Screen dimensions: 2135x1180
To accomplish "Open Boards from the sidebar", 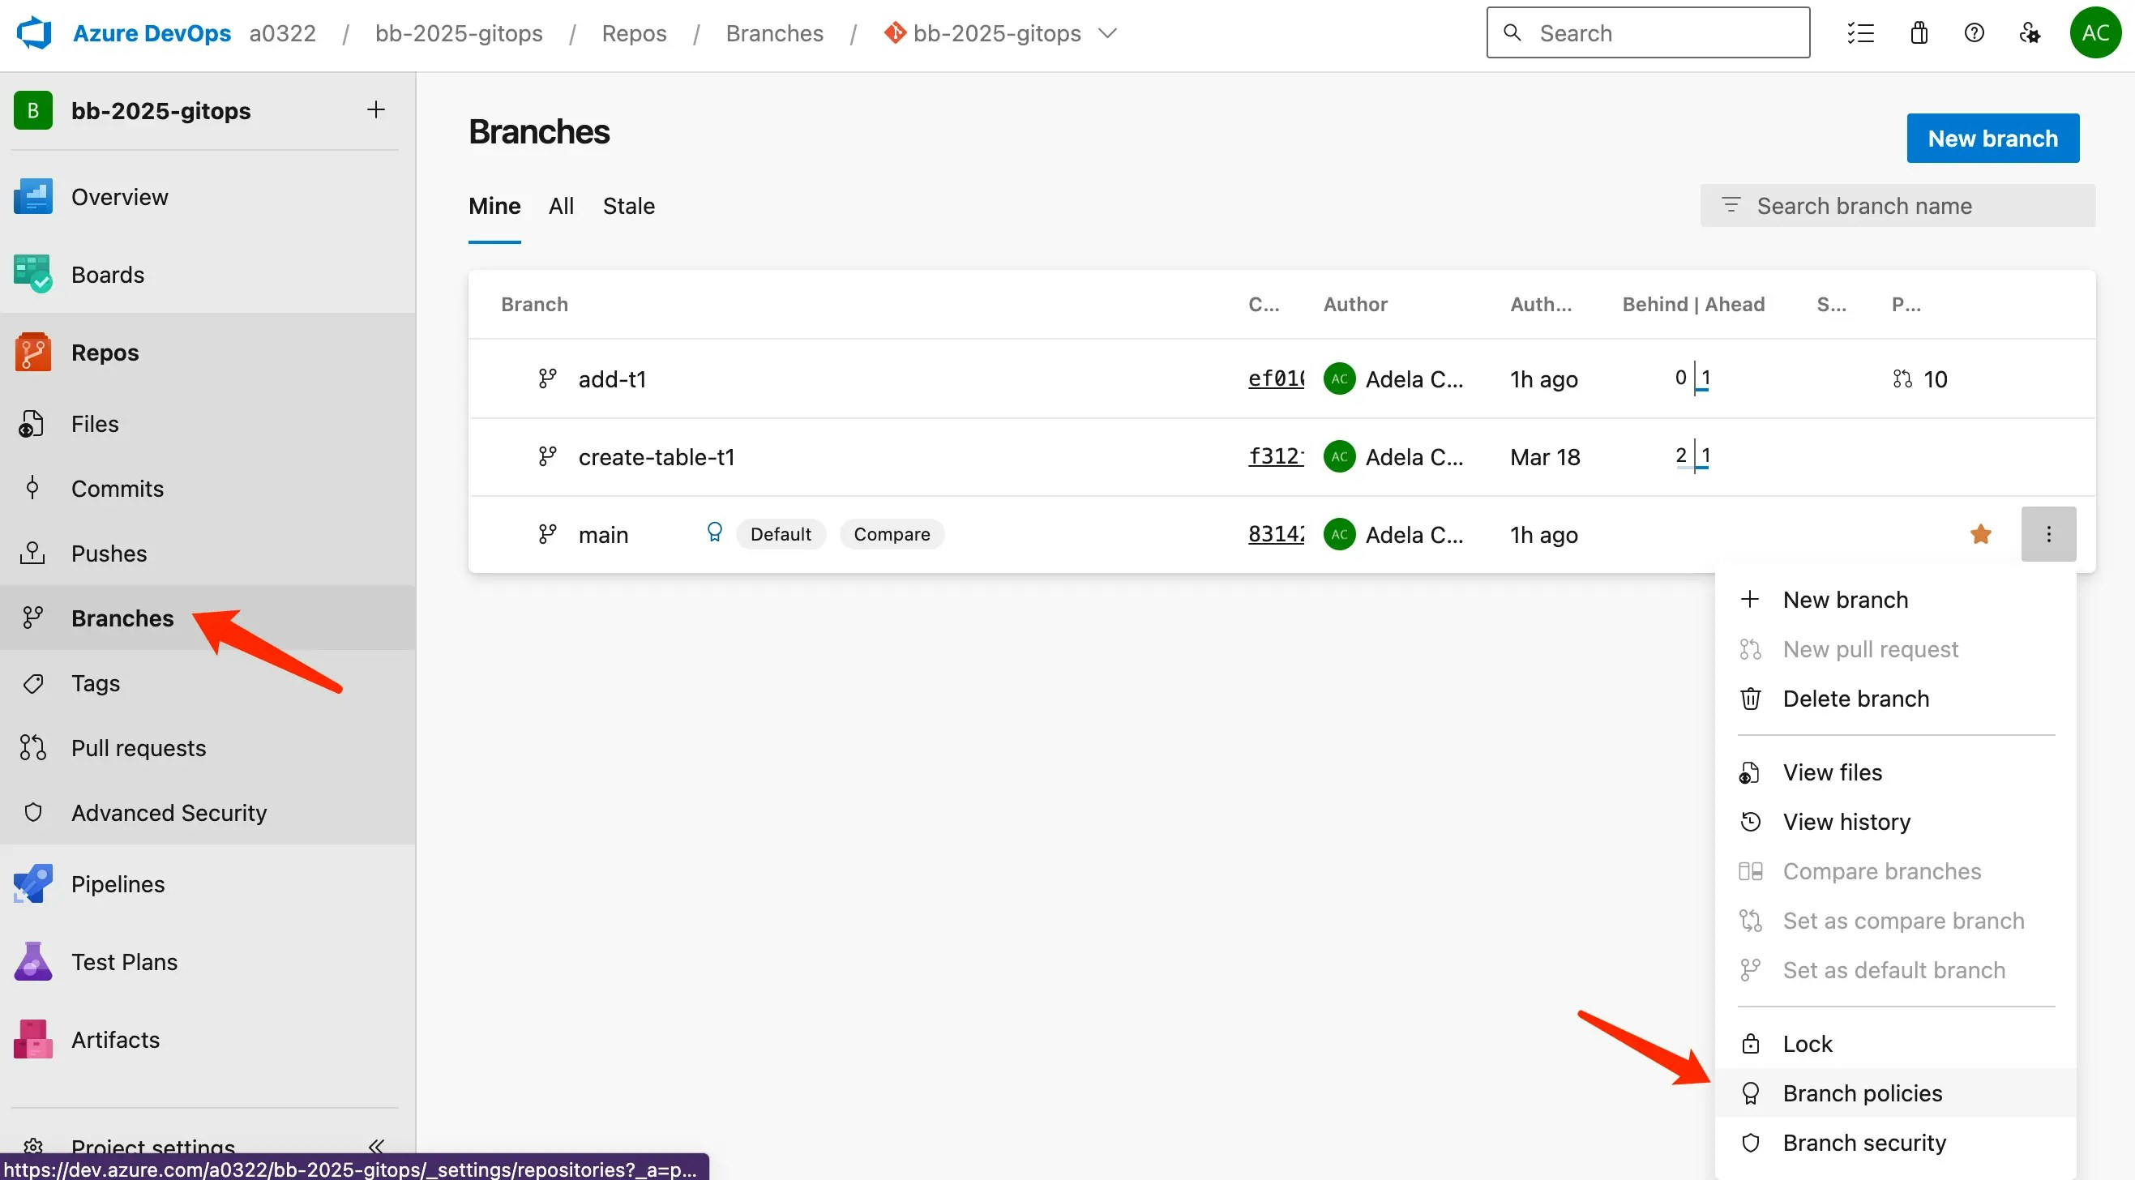I will pos(107,274).
